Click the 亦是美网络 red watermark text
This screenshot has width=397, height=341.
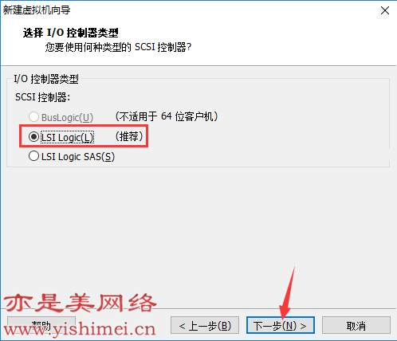80,303
